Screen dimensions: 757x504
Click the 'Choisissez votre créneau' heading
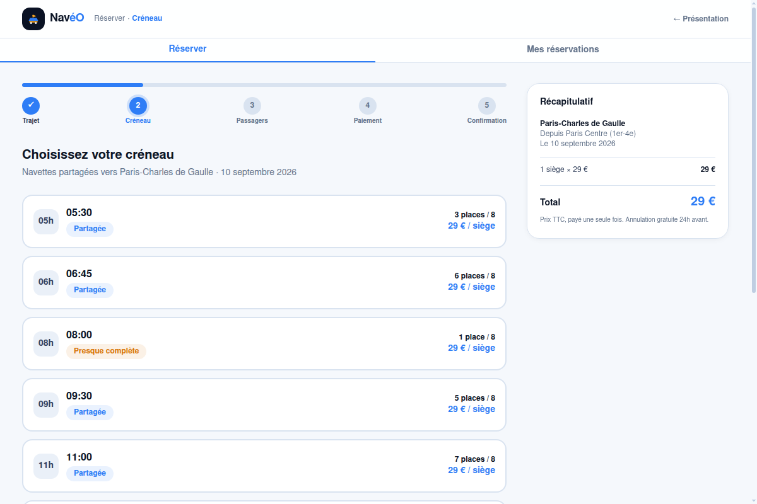[x=98, y=154]
